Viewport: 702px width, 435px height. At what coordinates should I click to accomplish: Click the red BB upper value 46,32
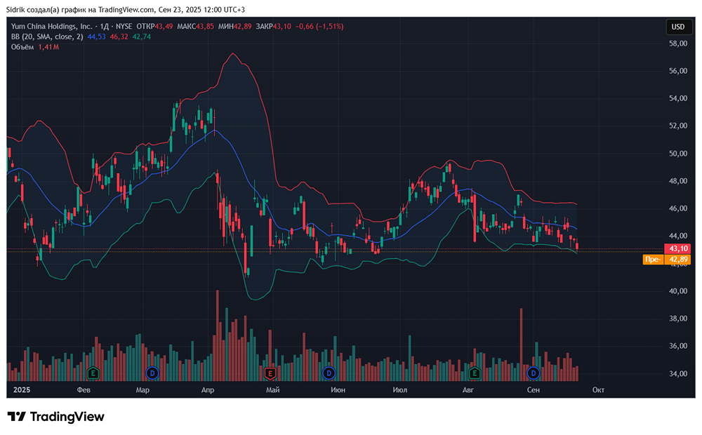pyautogui.click(x=119, y=36)
